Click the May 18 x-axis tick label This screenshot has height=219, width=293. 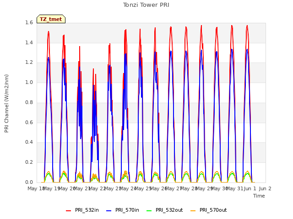point(36,188)
